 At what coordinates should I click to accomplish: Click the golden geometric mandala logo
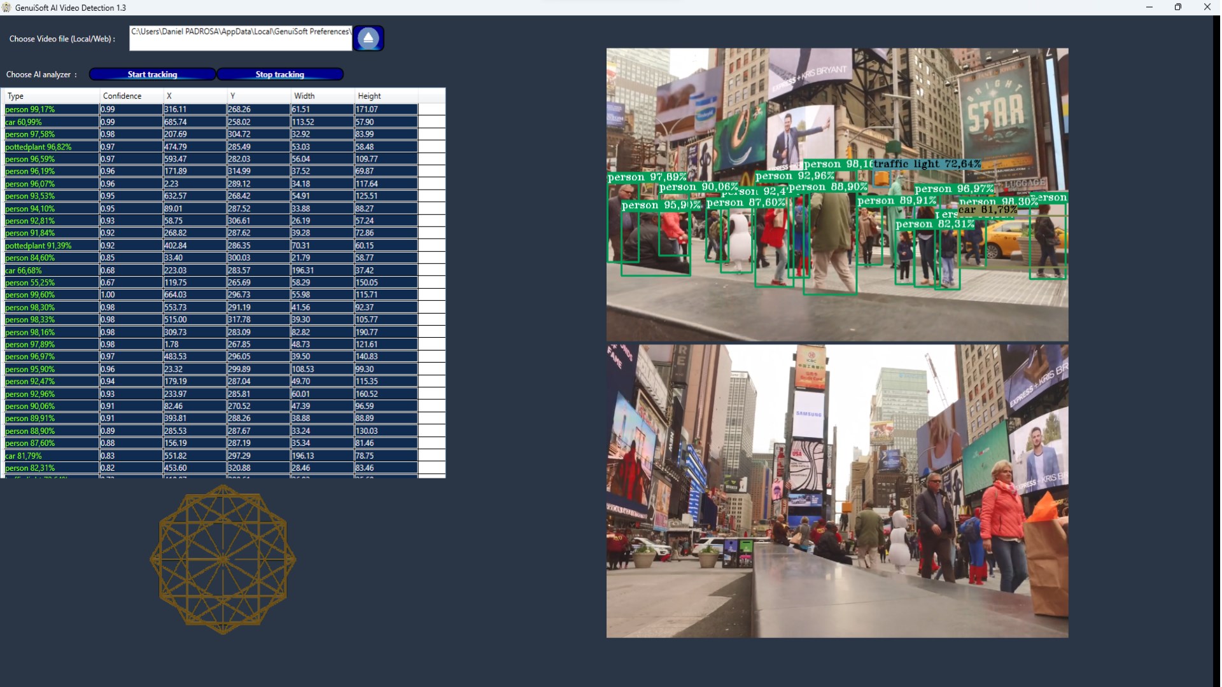[223, 560]
